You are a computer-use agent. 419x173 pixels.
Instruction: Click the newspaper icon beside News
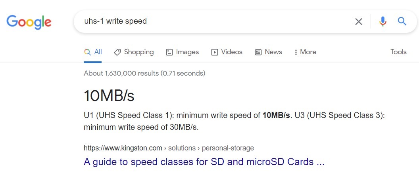pos(258,52)
